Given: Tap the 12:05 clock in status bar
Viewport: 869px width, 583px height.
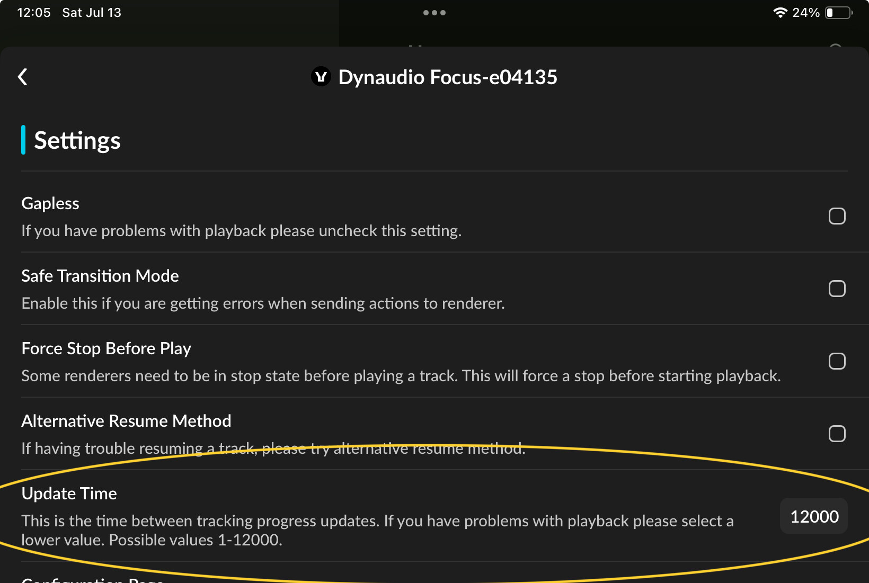Looking at the screenshot, I should (x=34, y=13).
